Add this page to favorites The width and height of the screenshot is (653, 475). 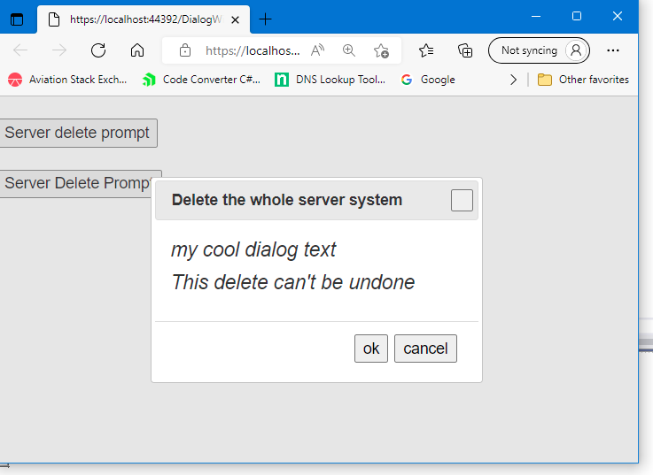[x=381, y=50]
